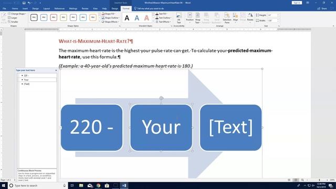Switch to the Mailings ribbon tab

pyautogui.click(x=73, y=8)
